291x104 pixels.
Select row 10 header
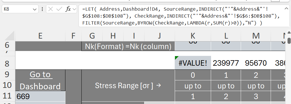click(8, 85)
